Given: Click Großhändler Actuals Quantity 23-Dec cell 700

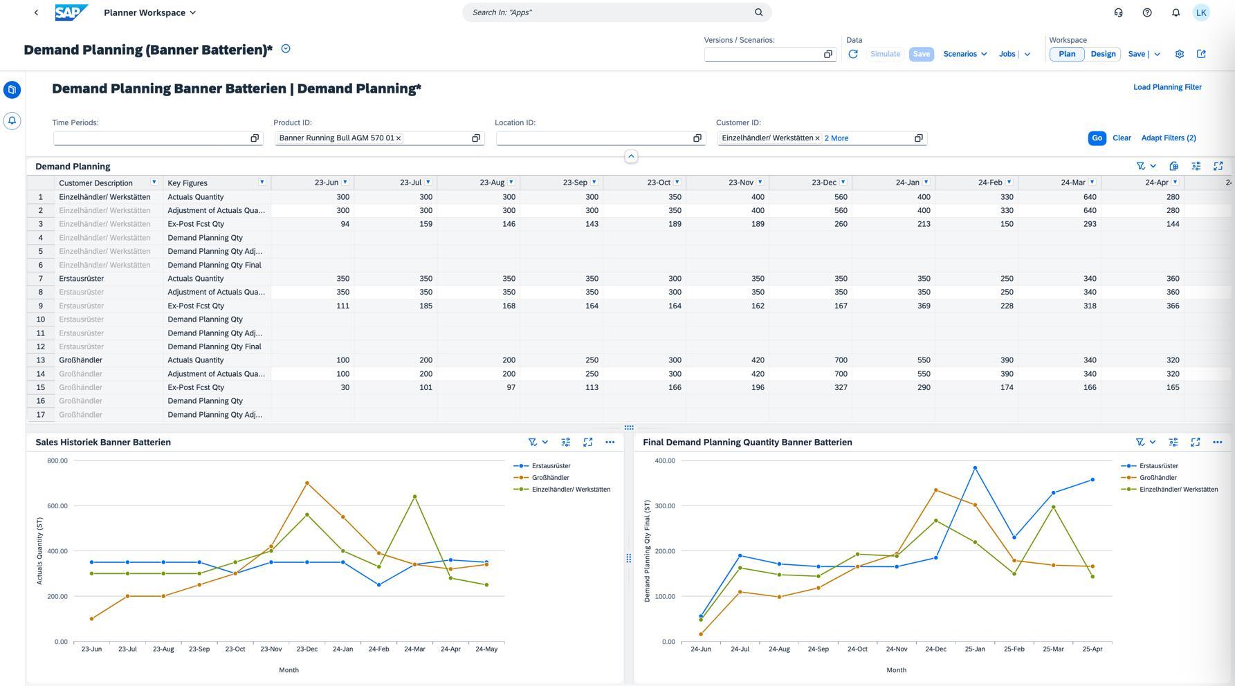Looking at the screenshot, I should 810,360.
